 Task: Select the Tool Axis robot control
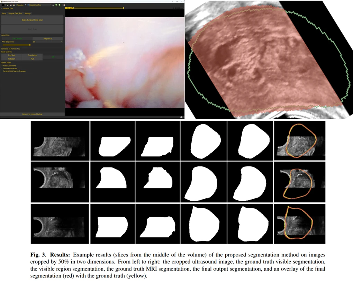click(11, 55)
